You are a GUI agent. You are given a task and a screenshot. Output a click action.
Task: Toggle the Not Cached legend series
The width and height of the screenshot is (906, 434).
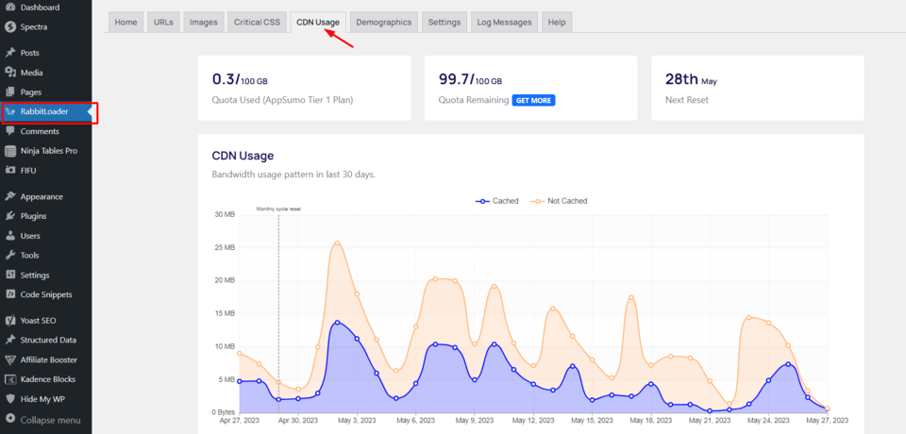tap(559, 201)
